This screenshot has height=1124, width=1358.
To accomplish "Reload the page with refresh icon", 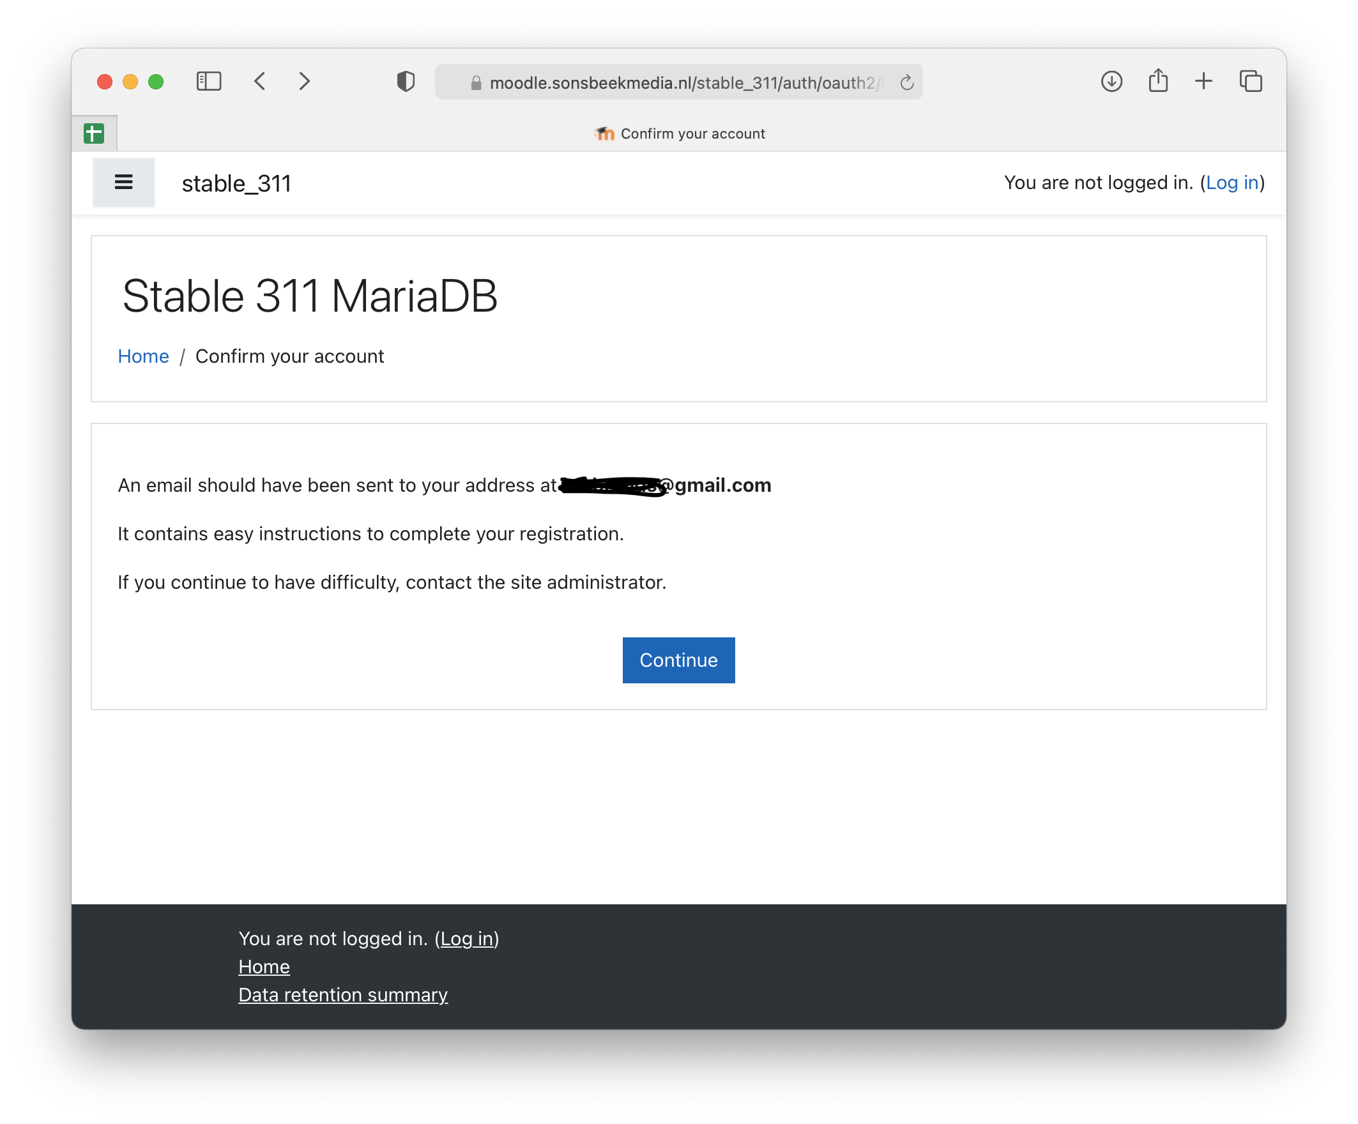I will 906,82.
